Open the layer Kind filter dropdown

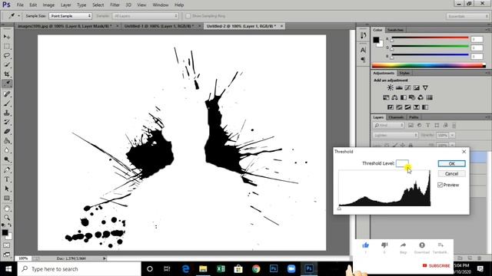[389, 126]
